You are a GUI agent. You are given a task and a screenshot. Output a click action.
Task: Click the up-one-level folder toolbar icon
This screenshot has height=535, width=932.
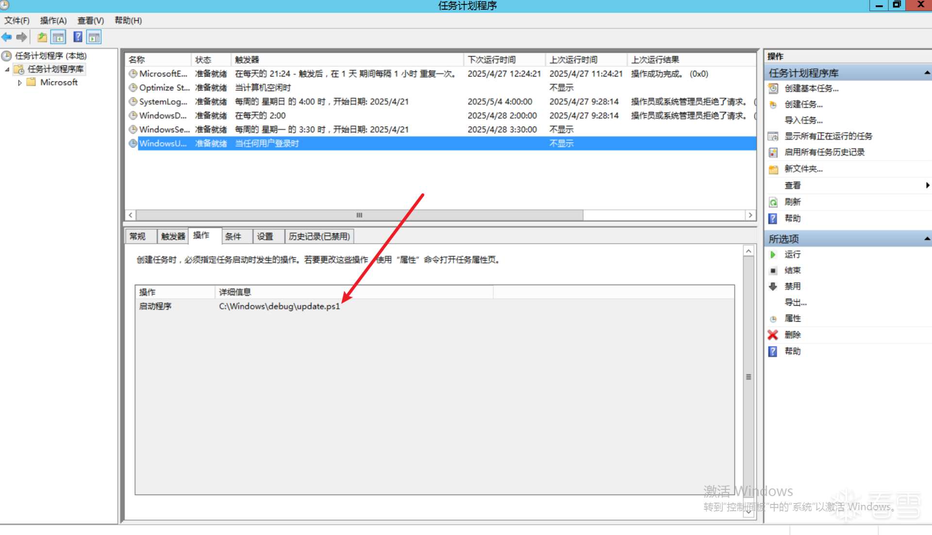[42, 37]
